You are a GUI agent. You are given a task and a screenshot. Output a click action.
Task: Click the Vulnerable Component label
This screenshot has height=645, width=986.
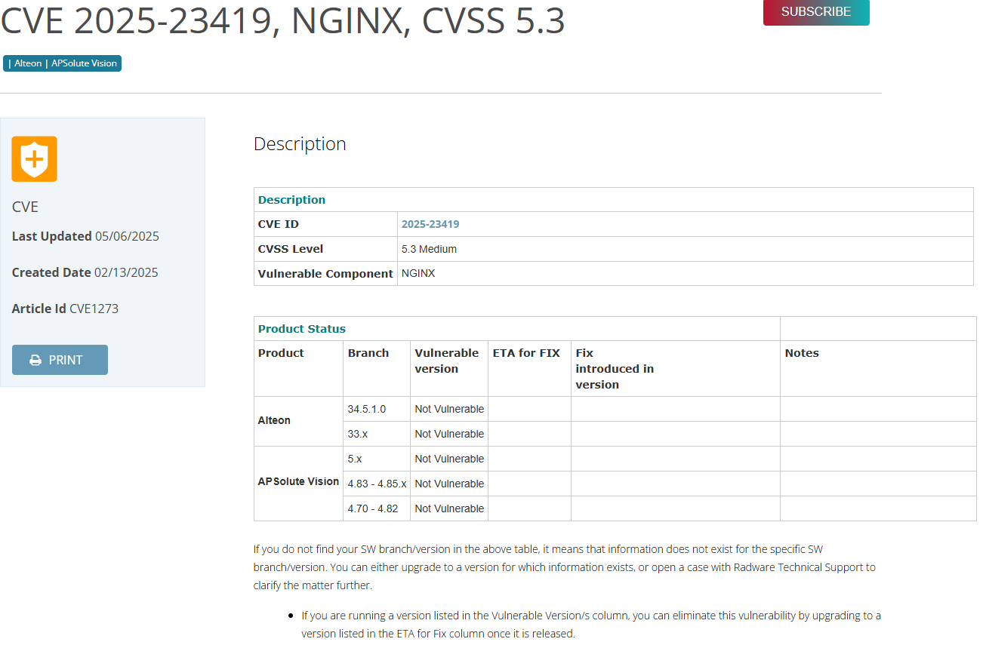click(325, 274)
